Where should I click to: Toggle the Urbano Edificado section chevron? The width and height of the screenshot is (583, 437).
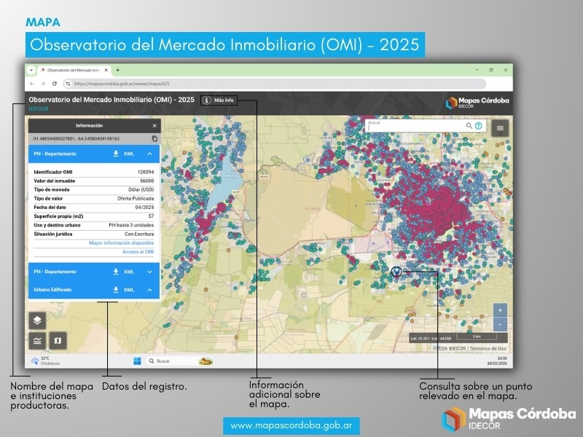[x=149, y=289]
